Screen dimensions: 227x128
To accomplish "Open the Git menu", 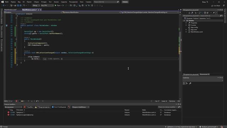I will (x=24, y=2).
